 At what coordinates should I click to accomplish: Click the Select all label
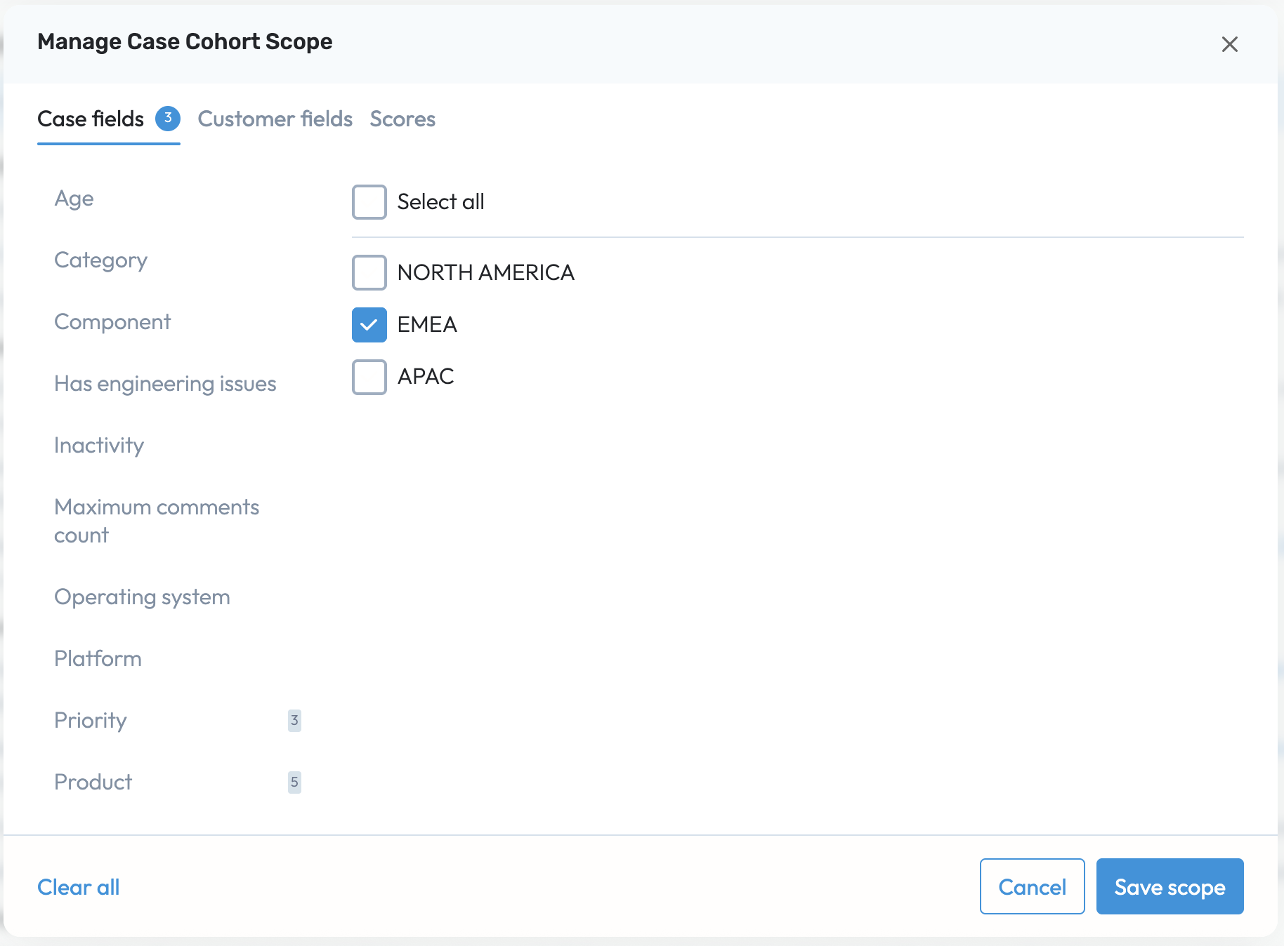441,202
